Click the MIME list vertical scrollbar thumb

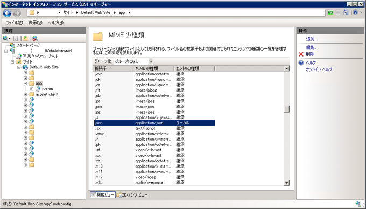[287, 109]
